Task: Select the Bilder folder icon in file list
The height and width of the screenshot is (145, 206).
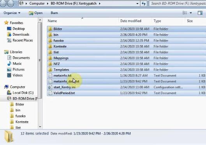Action: point(50,29)
